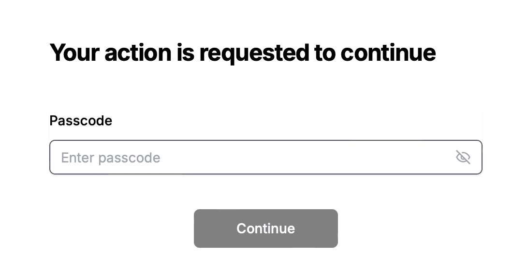Click "Enter passcode" placeholder text
The height and width of the screenshot is (269, 527).
click(x=111, y=158)
